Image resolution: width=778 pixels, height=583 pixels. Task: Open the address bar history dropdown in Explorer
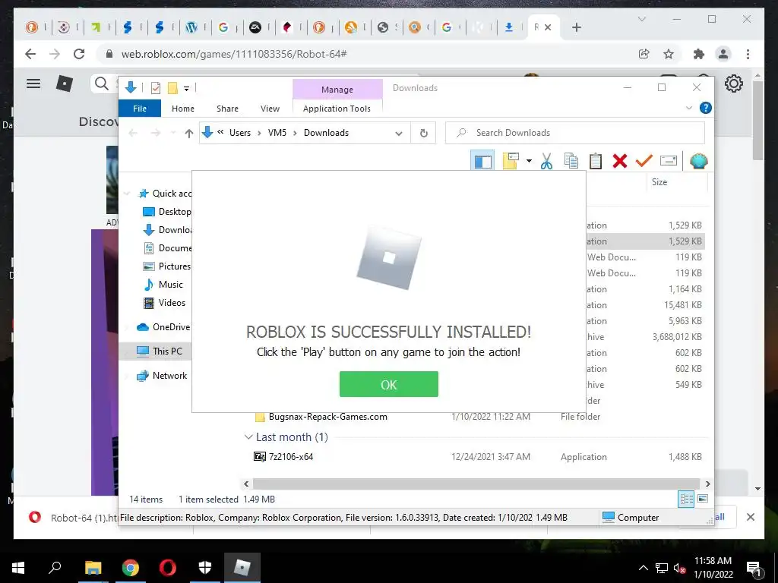pyautogui.click(x=398, y=133)
